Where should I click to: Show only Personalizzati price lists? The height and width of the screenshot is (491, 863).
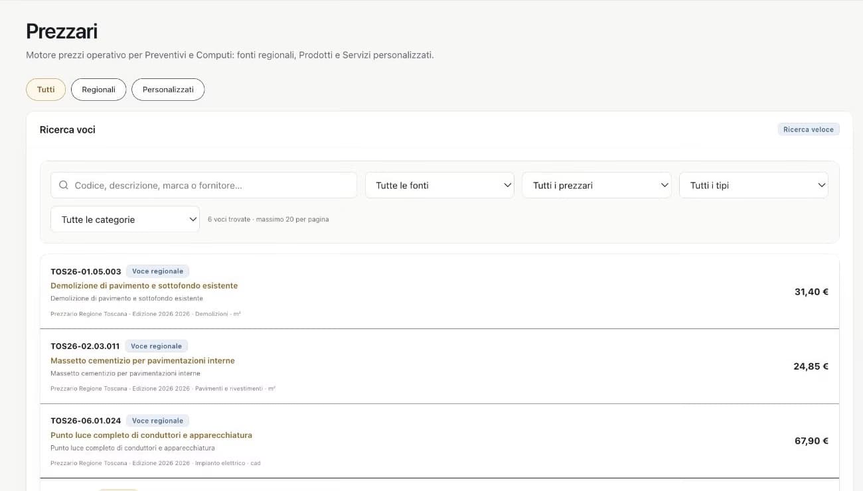click(x=168, y=90)
